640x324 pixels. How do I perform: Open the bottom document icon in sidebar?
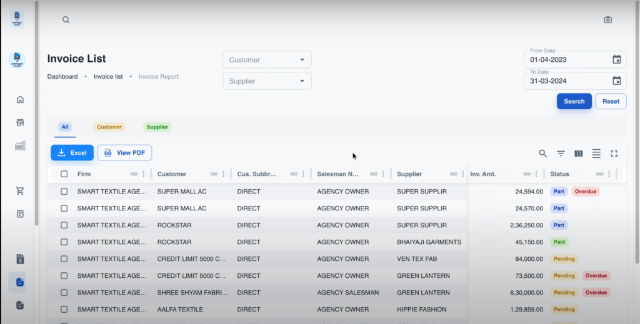20,305
